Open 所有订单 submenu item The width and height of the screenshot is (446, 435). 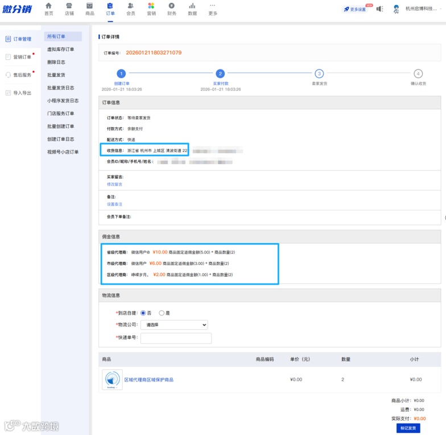point(63,36)
